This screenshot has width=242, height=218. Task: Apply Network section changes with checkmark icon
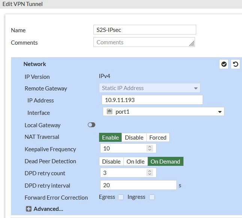(224, 64)
